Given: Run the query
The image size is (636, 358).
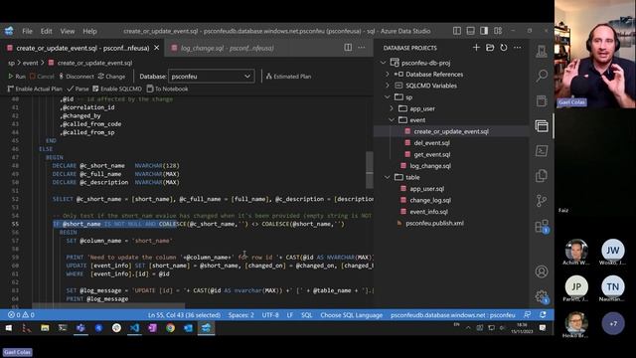Looking at the screenshot, I should pos(17,77).
